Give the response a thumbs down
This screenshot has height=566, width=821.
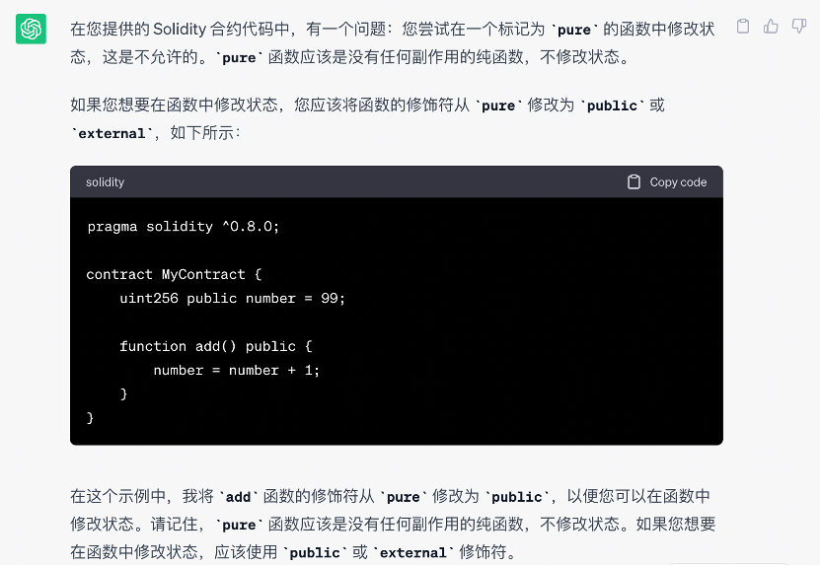pos(798,27)
